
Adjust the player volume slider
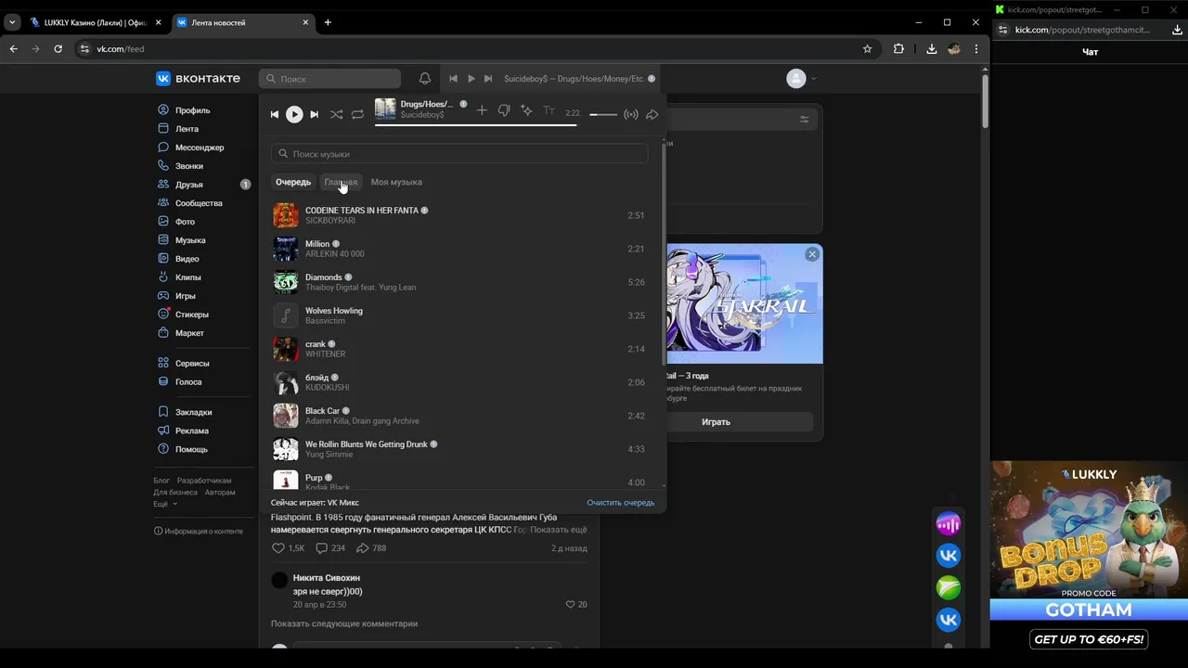(x=603, y=114)
